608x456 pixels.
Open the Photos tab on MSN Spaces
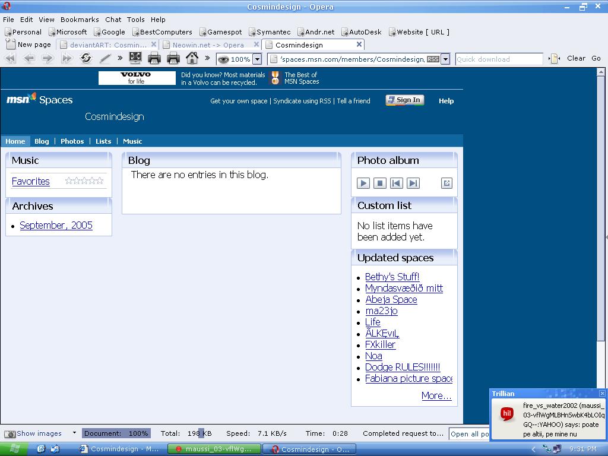tap(72, 141)
